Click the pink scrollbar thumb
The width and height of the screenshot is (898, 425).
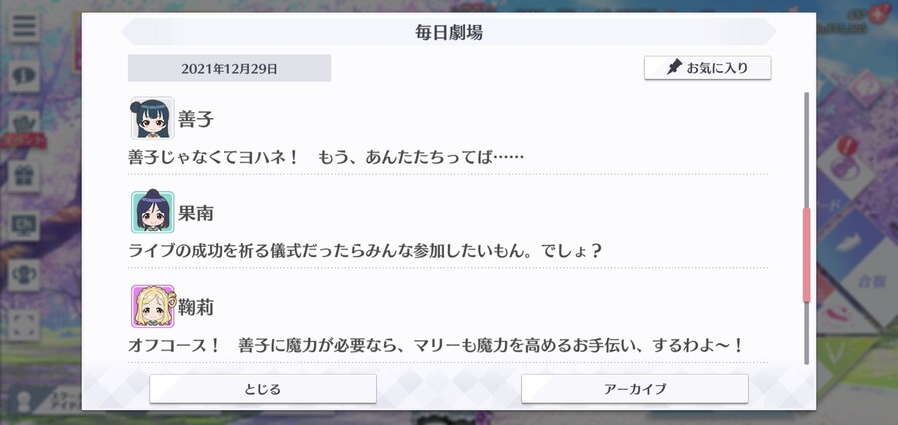(x=807, y=254)
